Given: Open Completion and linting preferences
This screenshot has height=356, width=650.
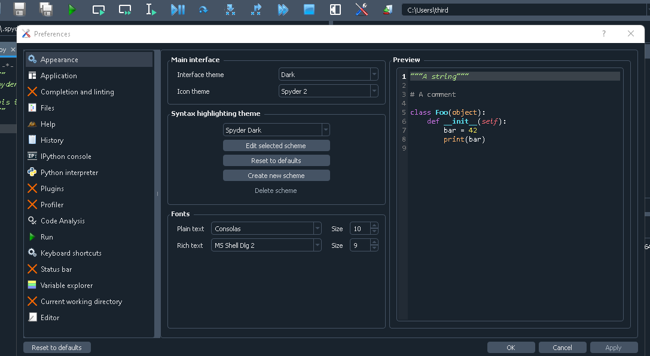Looking at the screenshot, I should click(x=89, y=92).
